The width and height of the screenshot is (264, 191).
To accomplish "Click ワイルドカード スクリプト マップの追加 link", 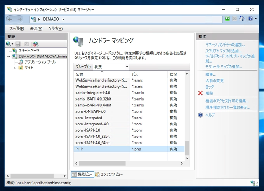I will [x=230, y=59].
